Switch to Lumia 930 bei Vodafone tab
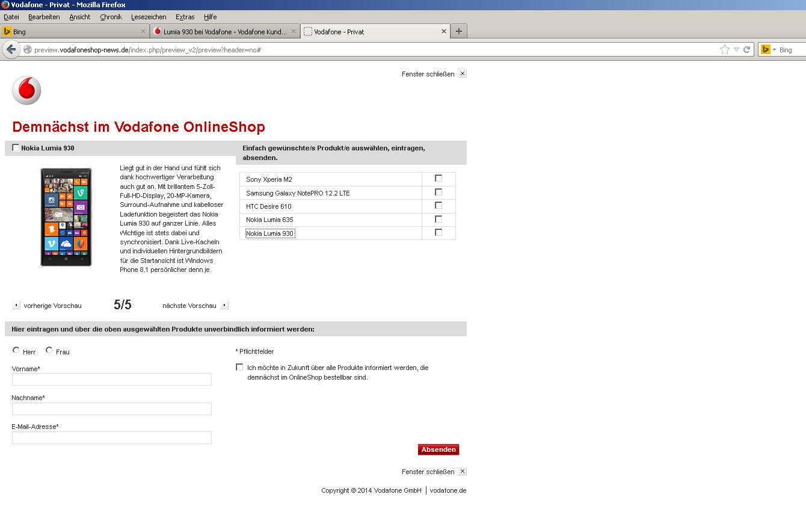The image size is (806, 506). 225,31
